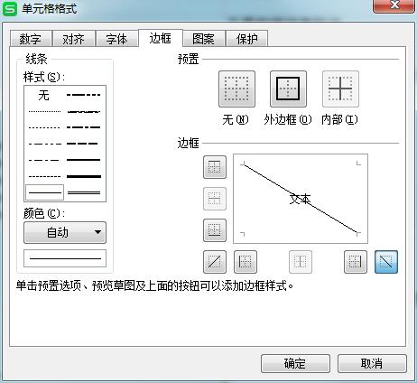Viewport: 417px width, 383px height.
Task: Click the 文本 border preview area
Action: tap(301, 199)
